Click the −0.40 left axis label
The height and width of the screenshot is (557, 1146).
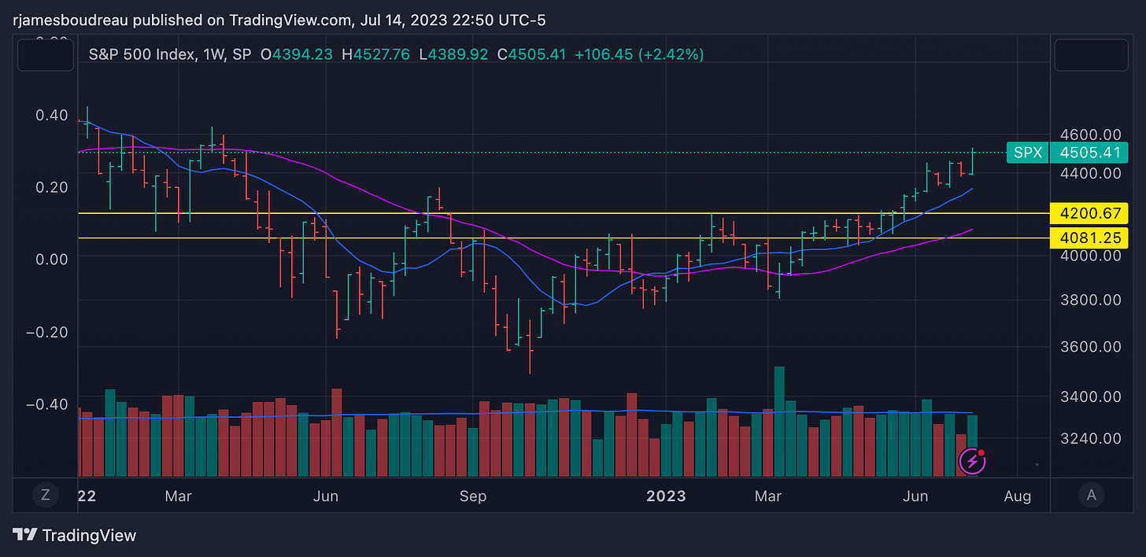[46, 404]
